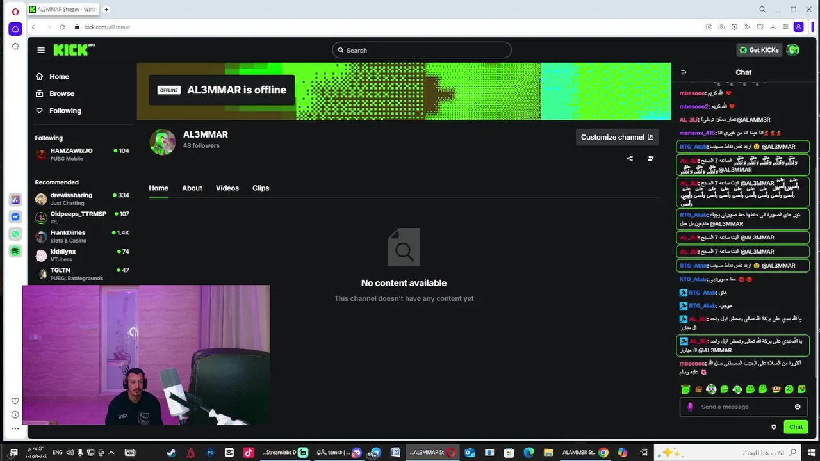Open chat settings gear icon
Image resolution: width=820 pixels, height=461 pixels.
773,427
